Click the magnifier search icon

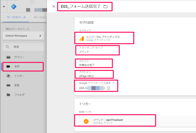click(8, 47)
